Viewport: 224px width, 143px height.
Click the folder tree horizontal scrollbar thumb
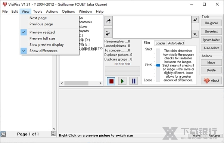point(76,83)
